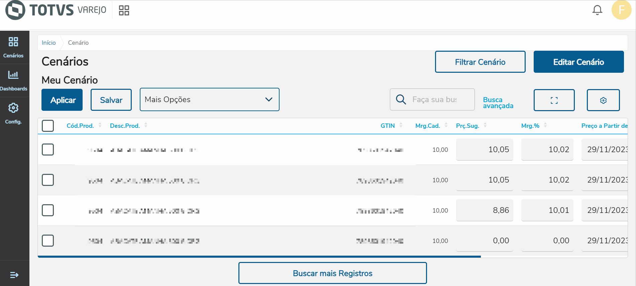
Task: Check the third product row checkbox
Action: pyautogui.click(x=48, y=210)
